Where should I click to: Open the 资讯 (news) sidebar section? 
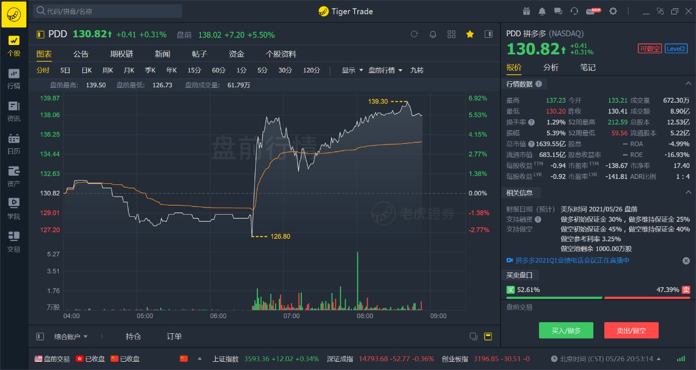tap(14, 111)
